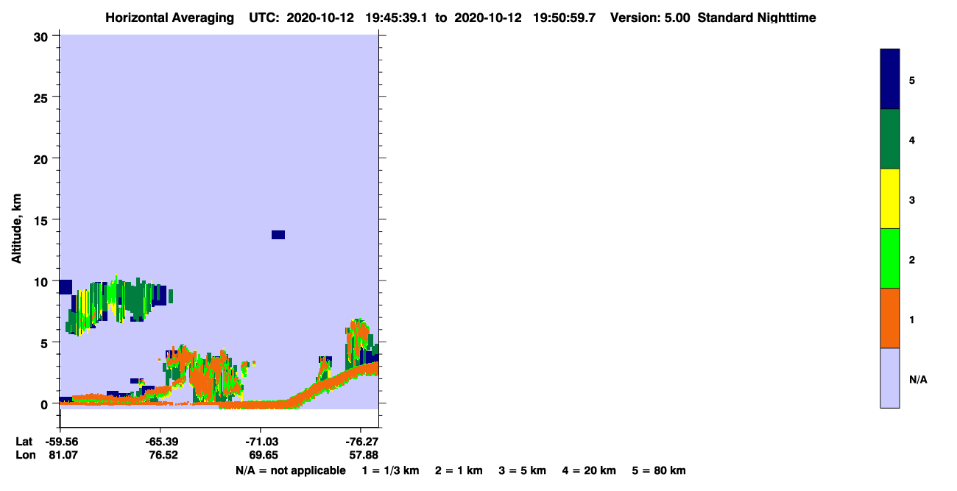The height and width of the screenshot is (491, 957).
Task: Click the yellow colorbar segment labeled 3
Action: tap(890, 199)
